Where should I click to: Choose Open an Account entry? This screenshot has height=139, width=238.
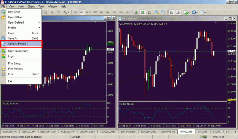[x=21, y=51]
